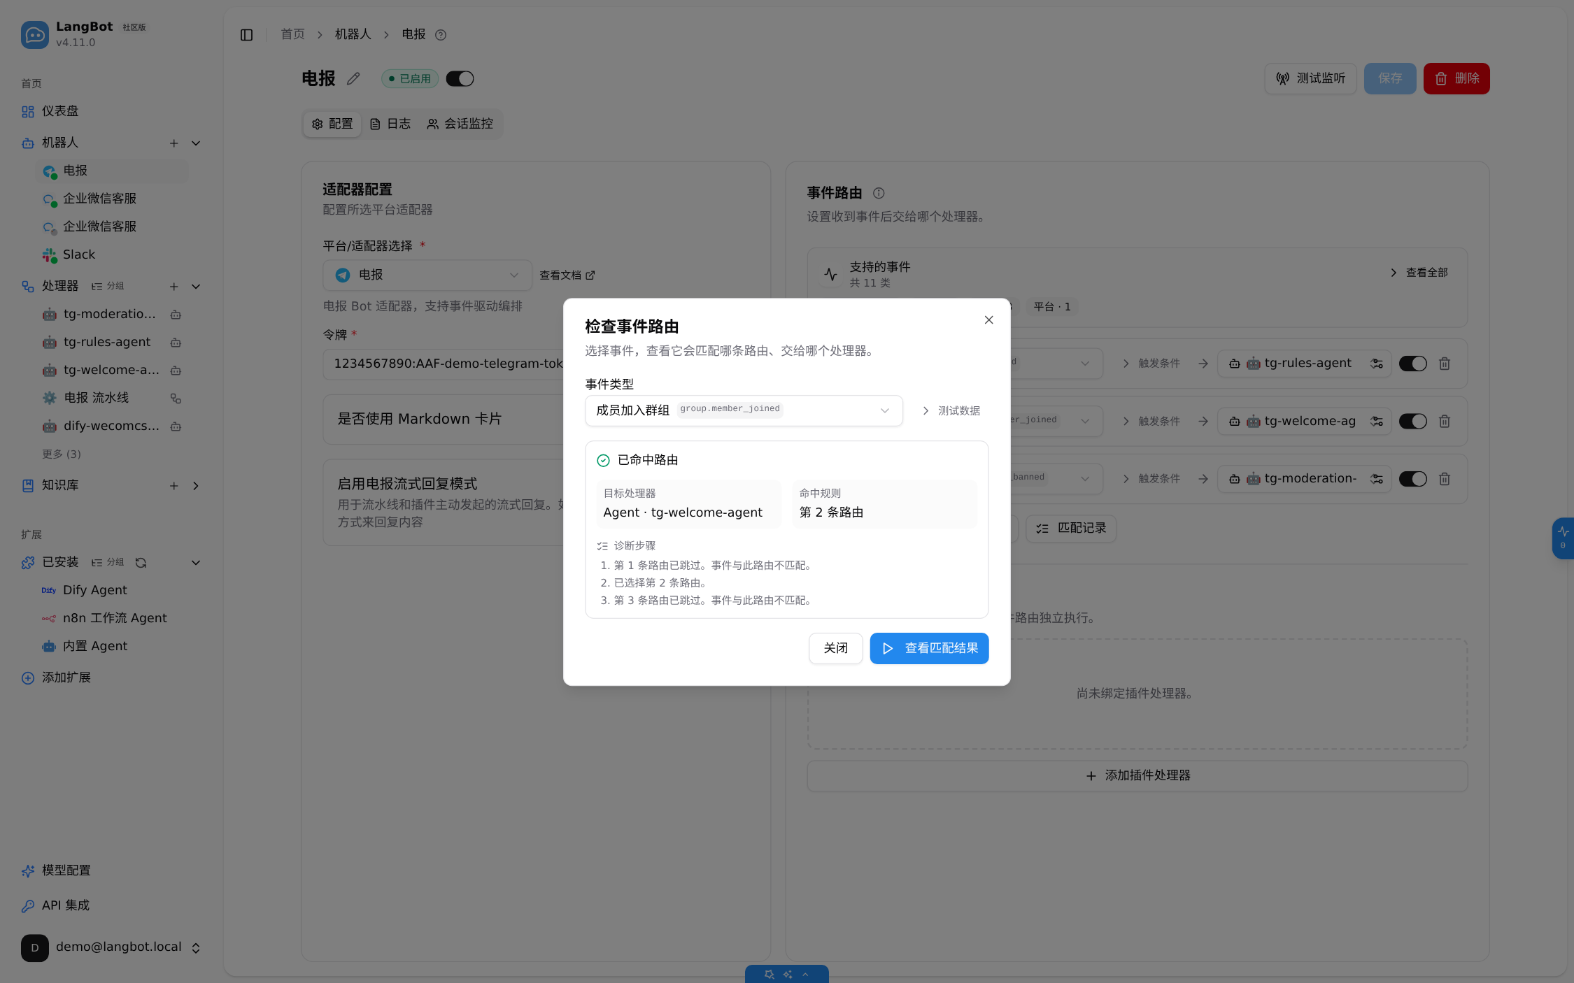Delete the tg-rules-agent route via trash icon
Screen dimensions: 1574x983
click(1445, 364)
